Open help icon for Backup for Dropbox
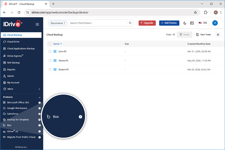The image size is (225, 150). click(39, 120)
